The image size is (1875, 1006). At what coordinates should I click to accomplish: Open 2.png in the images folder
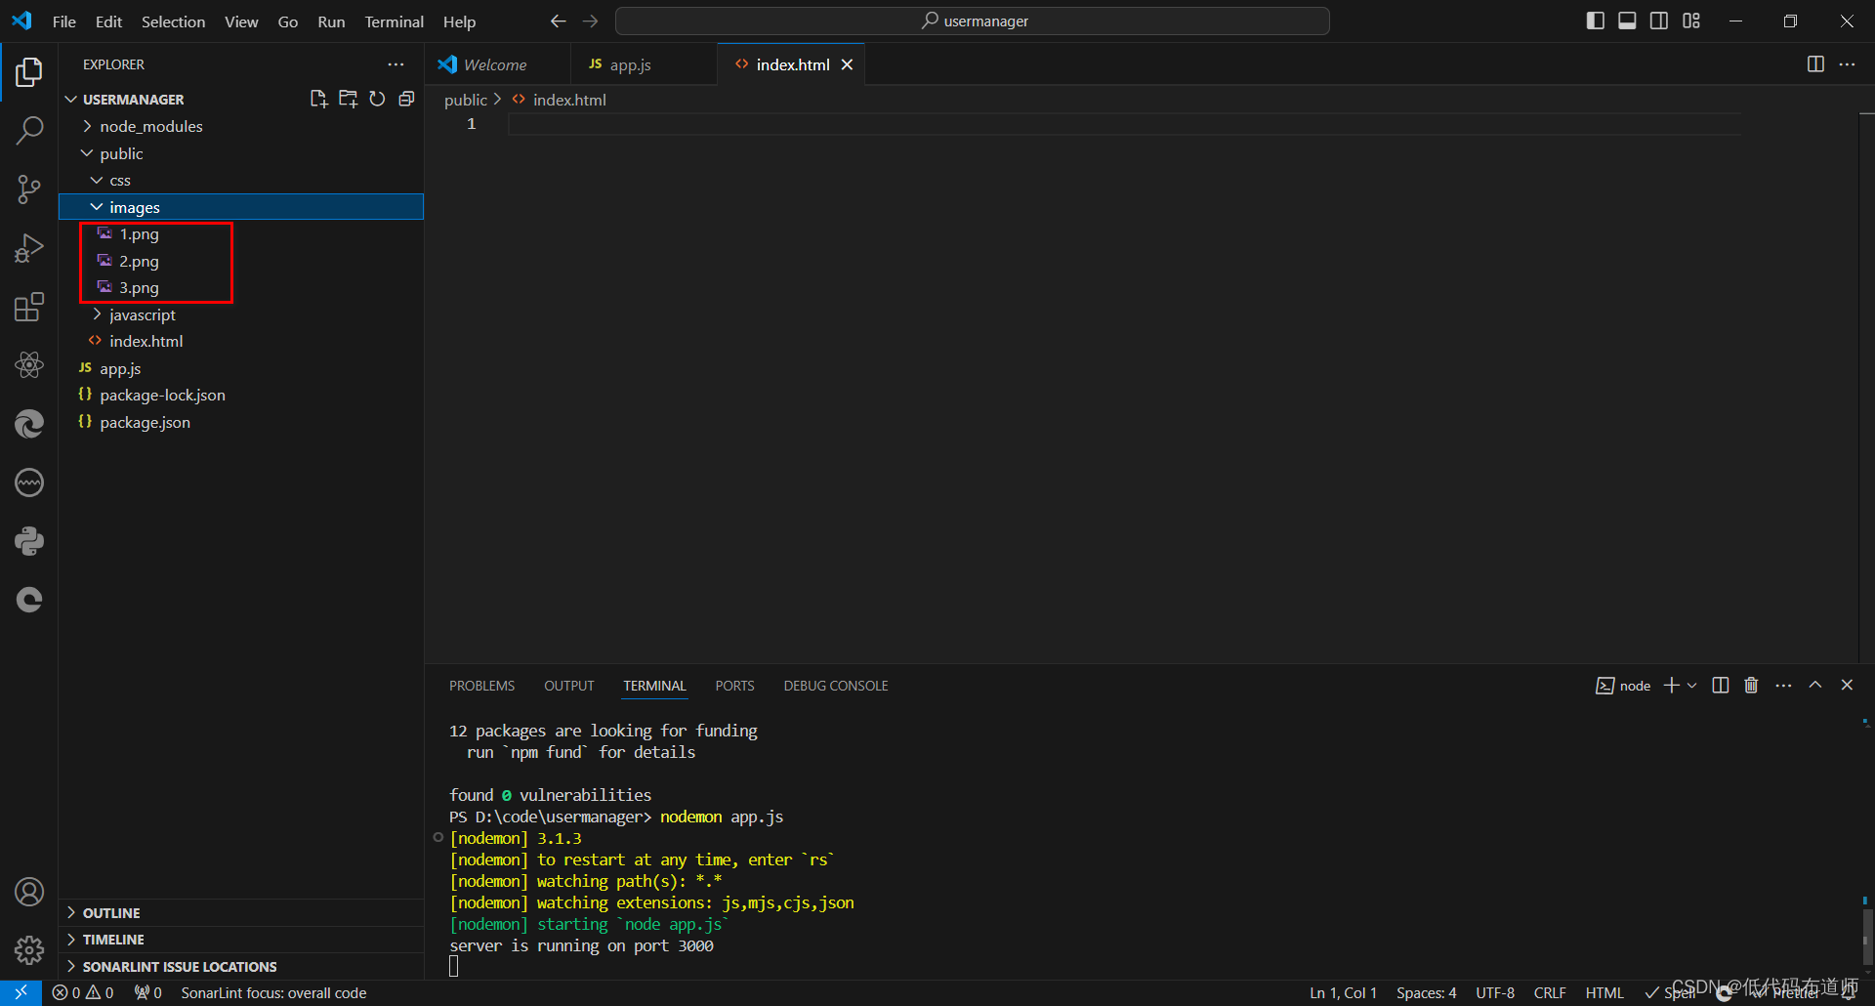(139, 261)
